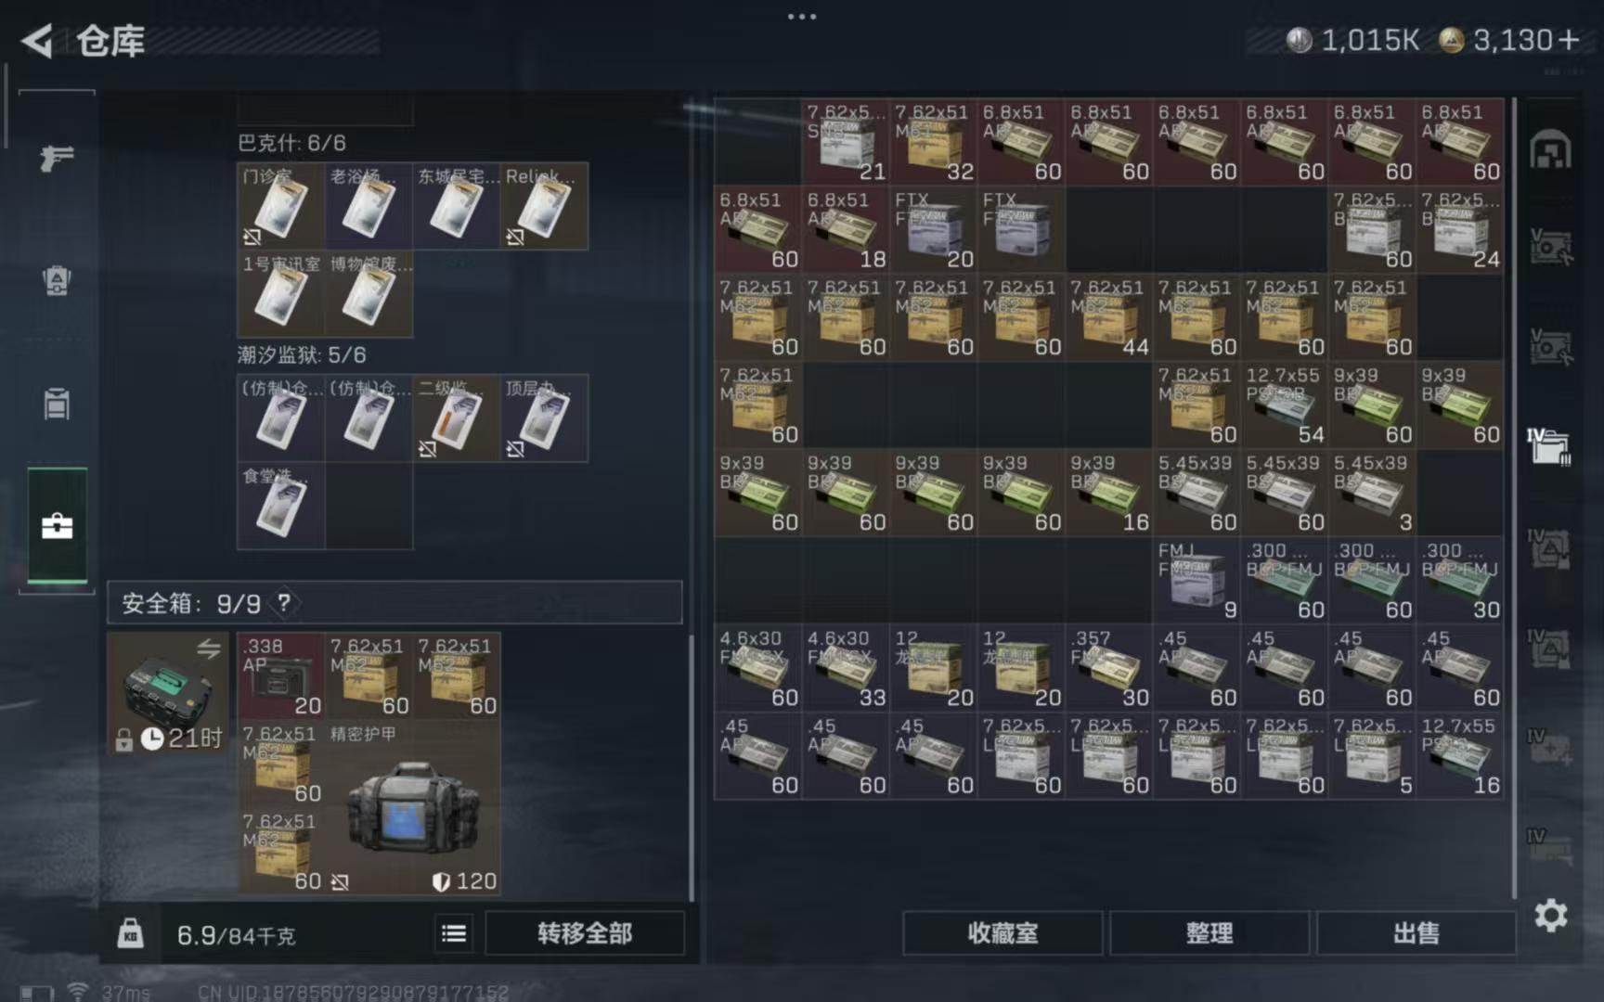Go back using the arrow beside 仓库
The height and width of the screenshot is (1002, 1604).
pos(37,41)
